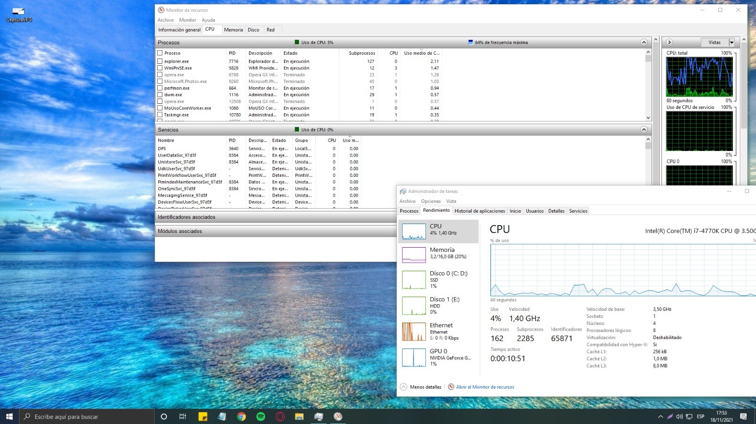Open Spotify from the taskbar

[x=261, y=416]
